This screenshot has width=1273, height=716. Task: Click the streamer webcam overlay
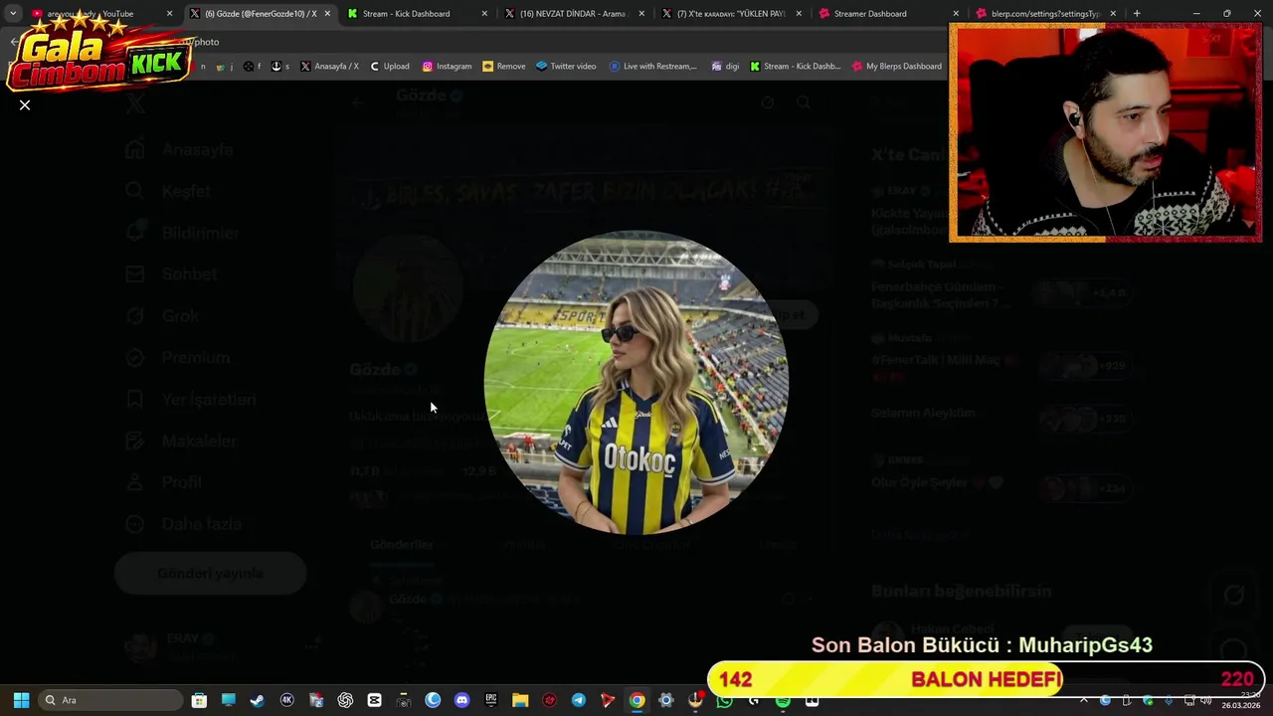coord(1105,132)
